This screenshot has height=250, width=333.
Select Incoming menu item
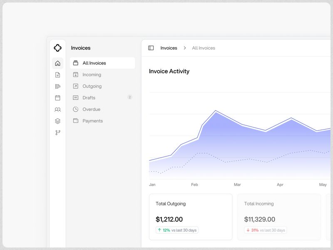tap(102, 75)
